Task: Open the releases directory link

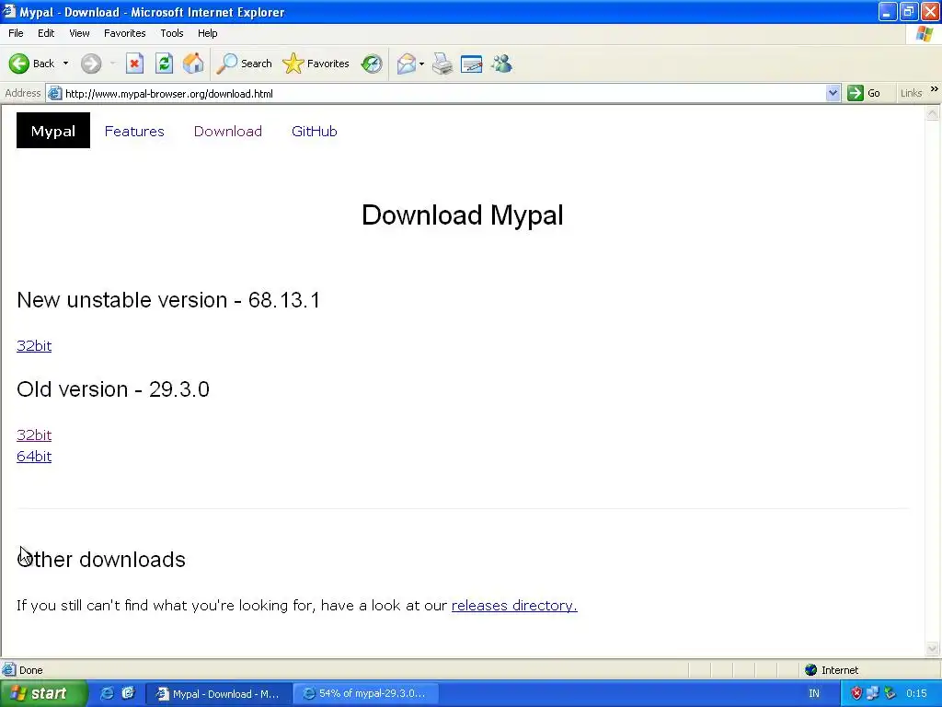Action: point(514,605)
